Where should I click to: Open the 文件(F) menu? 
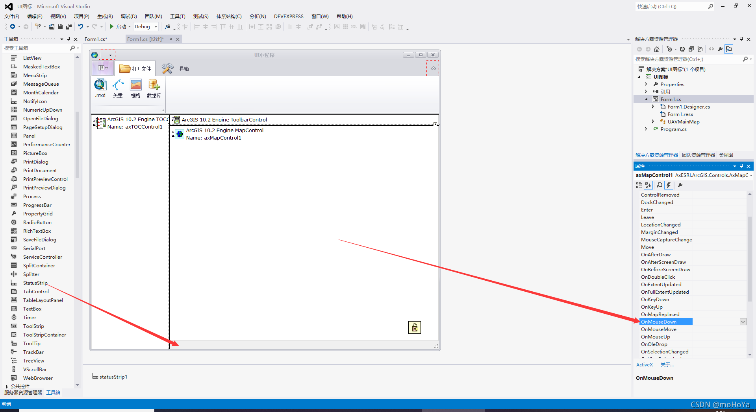tap(12, 16)
